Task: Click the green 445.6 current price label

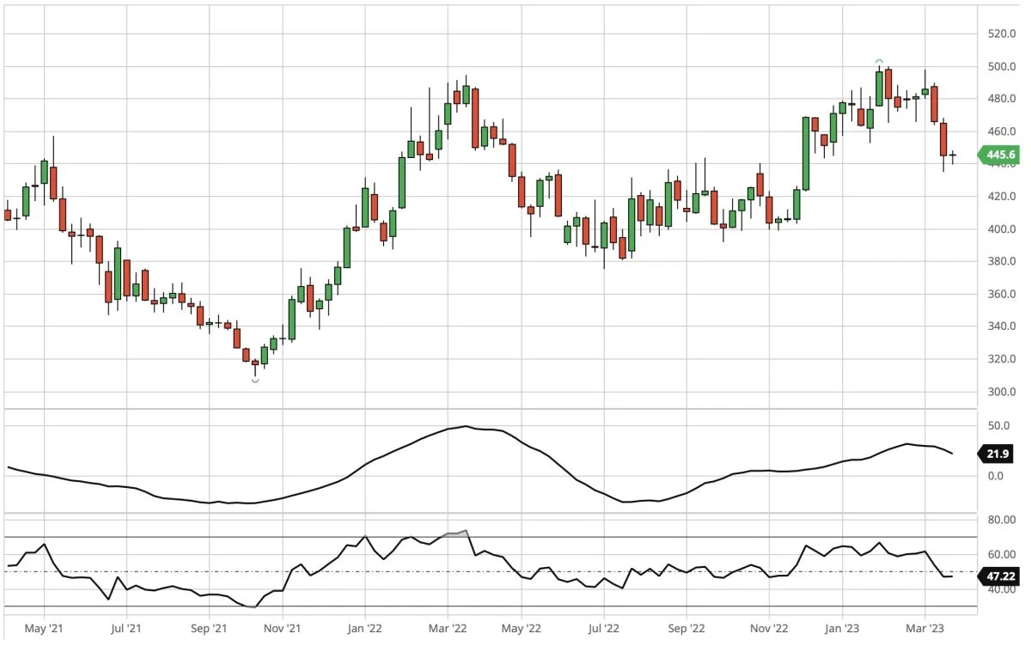Action: coord(999,155)
